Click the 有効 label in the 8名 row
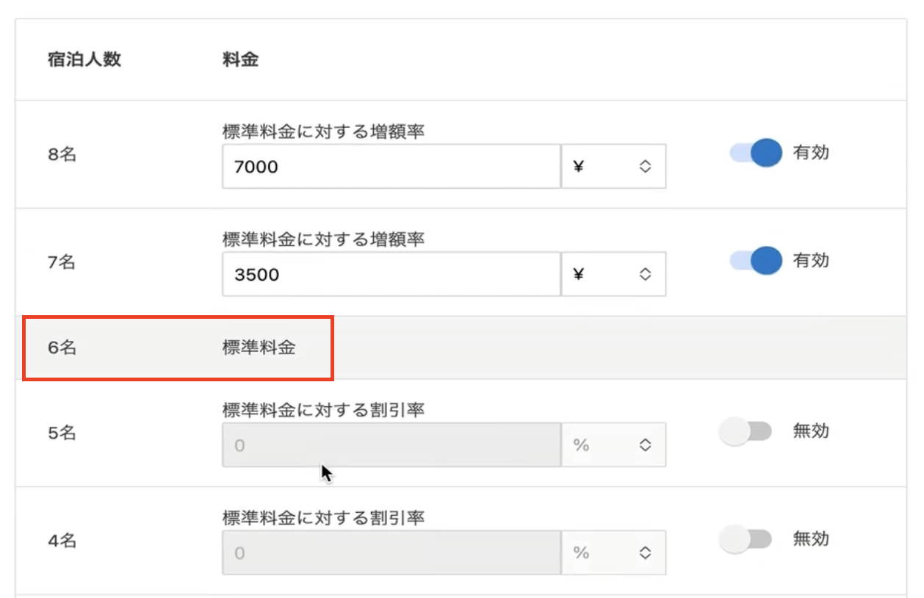This screenshot has width=924, height=598. pos(811,153)
